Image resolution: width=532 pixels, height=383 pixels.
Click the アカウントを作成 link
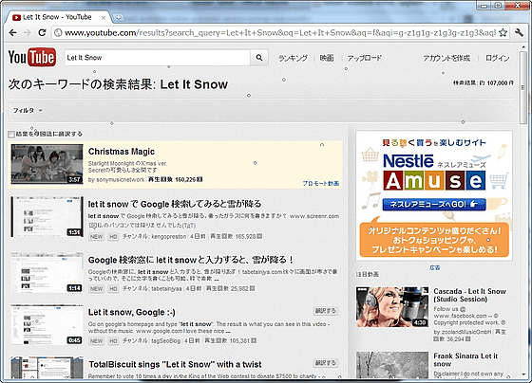point(446,58)
